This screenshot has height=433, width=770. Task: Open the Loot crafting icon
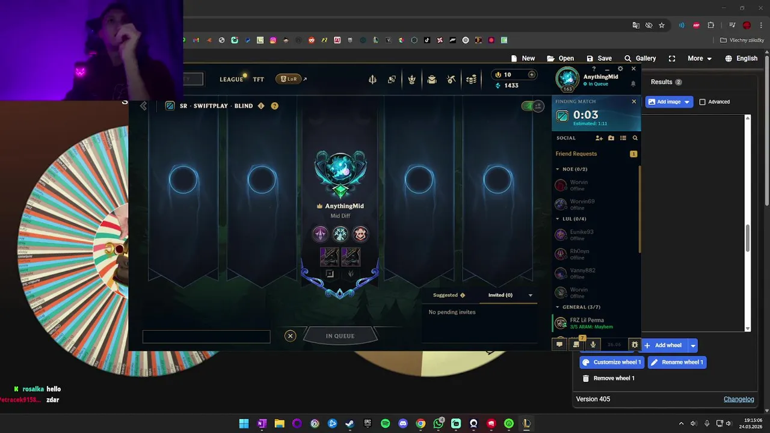411,79
